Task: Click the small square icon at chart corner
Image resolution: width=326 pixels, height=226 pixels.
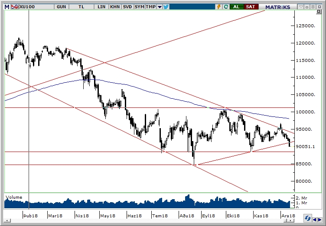Action: point(319,12)
